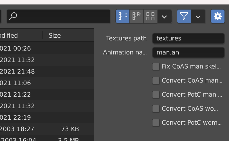Click the search magnifier icon

(x=13, y=17)
